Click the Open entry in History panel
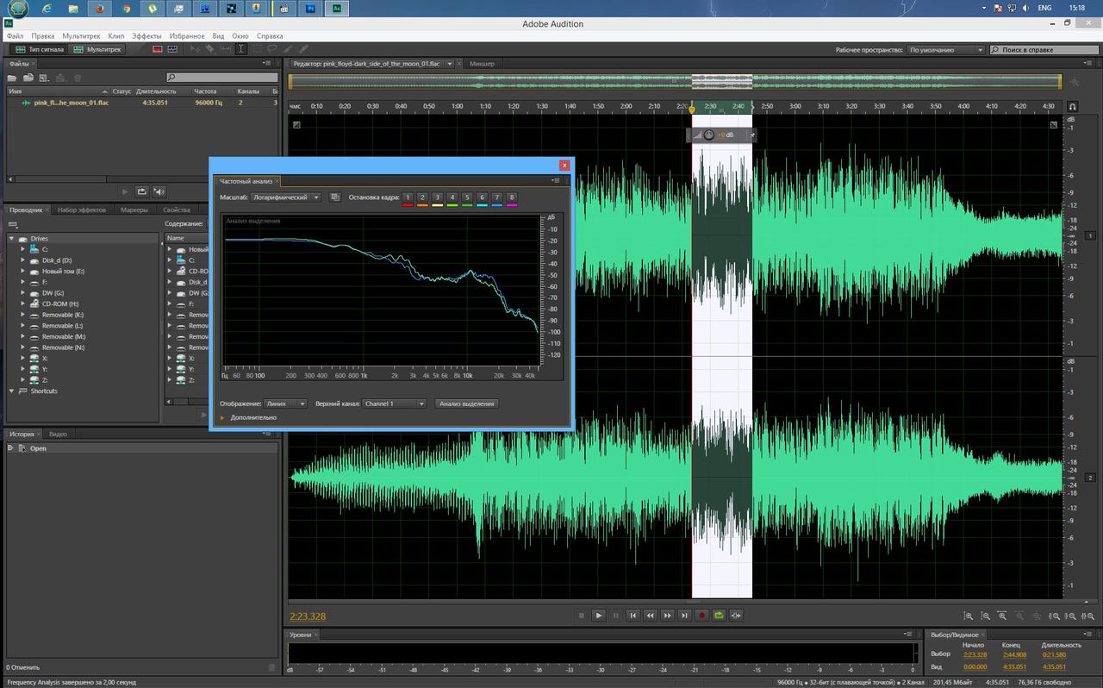 (x=38, y=448)
